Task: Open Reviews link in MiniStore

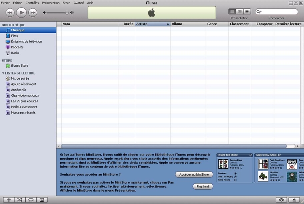Action: (222, 173)
